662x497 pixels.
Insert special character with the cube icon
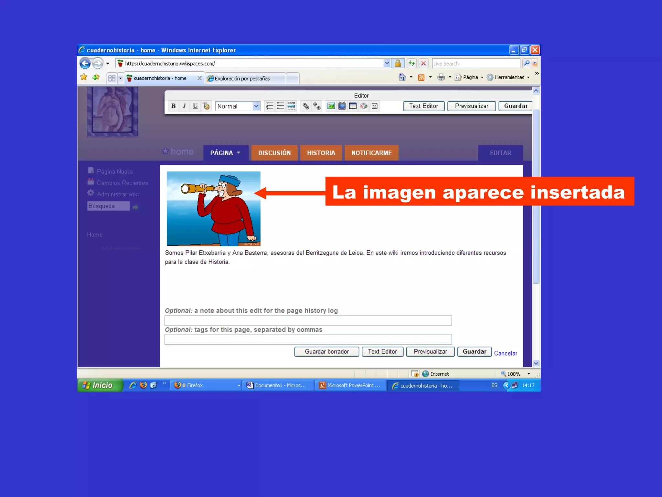click(x=364, y=106)
